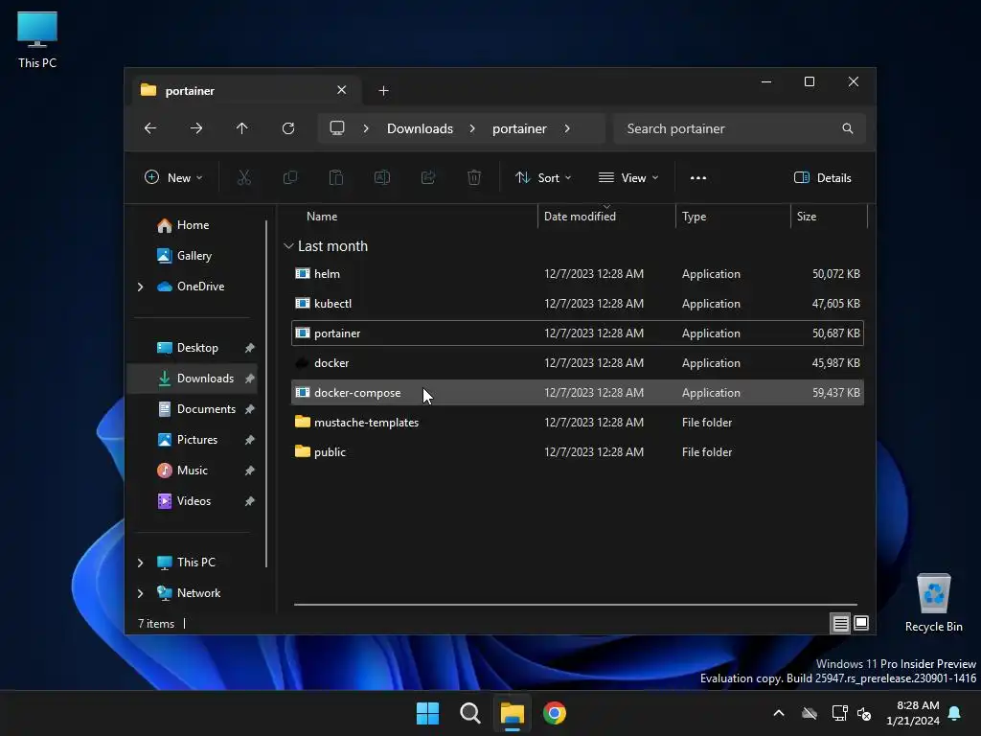The width and height of the screenshot is (981, 736).
Task: Open the New dropdown menu
Action: [x=173, y=177]
